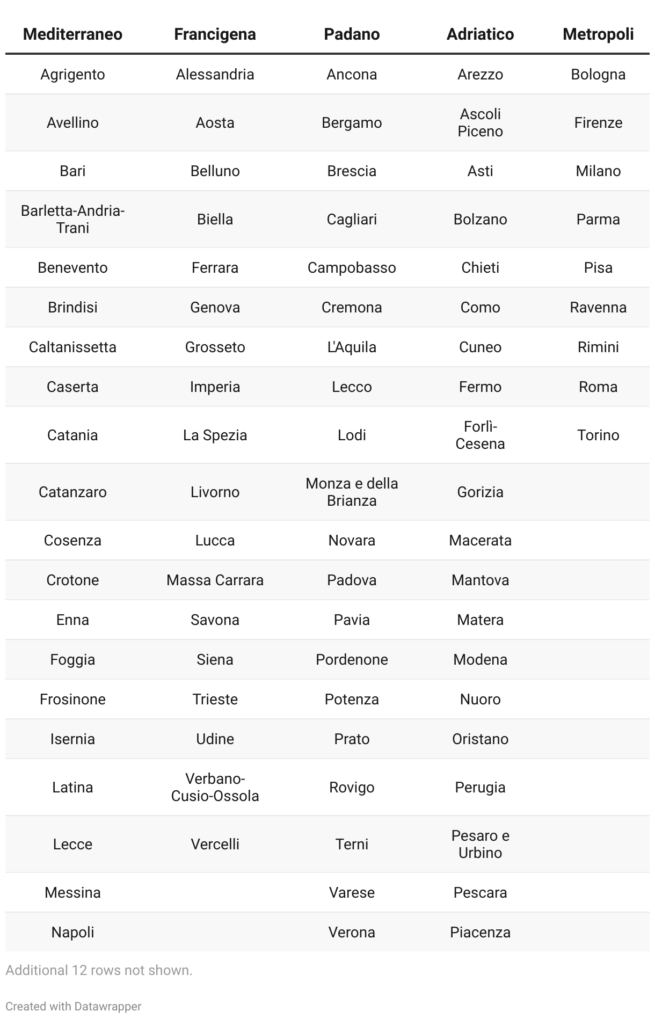The height and width of the screenshot is (1019, 655).
Task: Select the Ascoli Piceno cell
Action: tap(480, 122)
